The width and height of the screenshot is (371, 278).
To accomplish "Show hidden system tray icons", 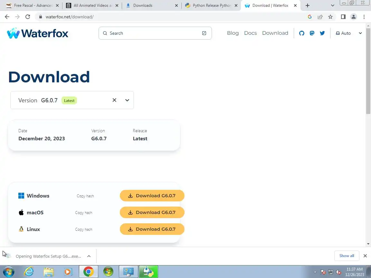I will tap(315, 272).
